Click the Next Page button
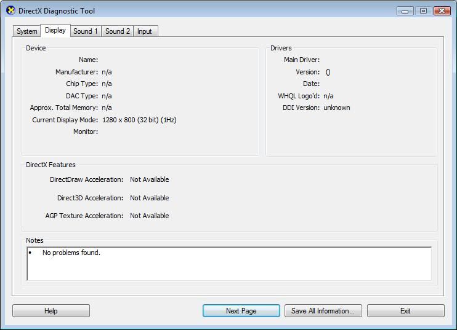Screen dimensions: 457x330 (241, 311)
